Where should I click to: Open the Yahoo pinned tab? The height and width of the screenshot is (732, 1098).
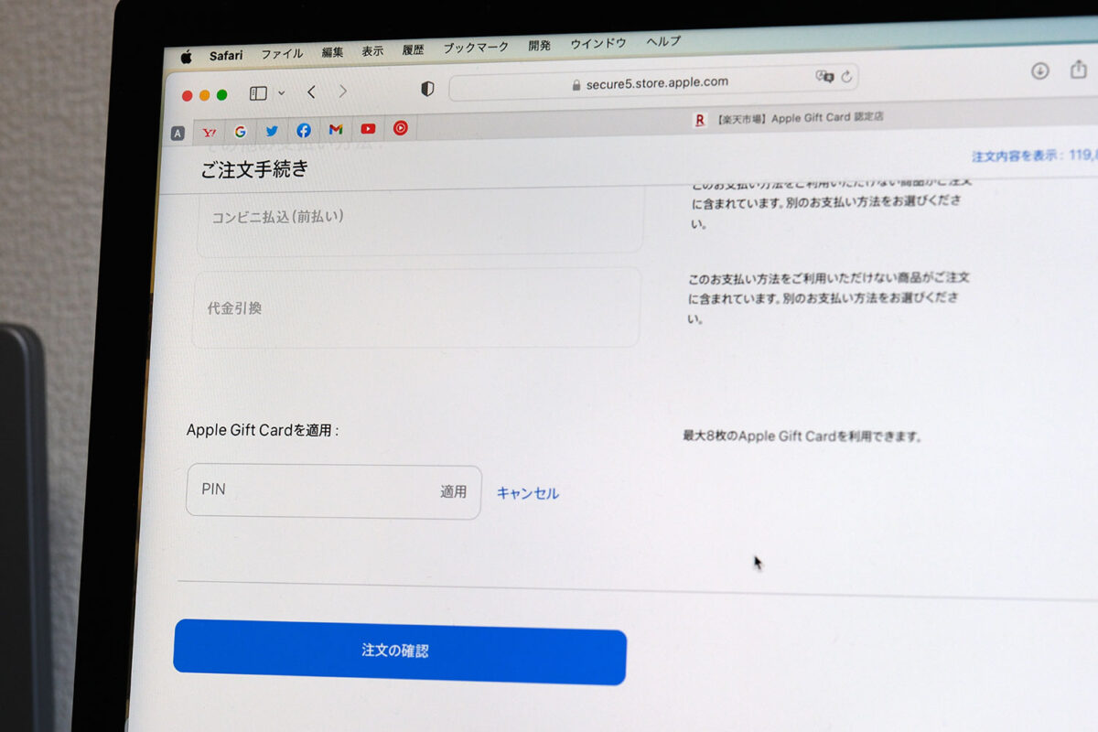[209, 132]
